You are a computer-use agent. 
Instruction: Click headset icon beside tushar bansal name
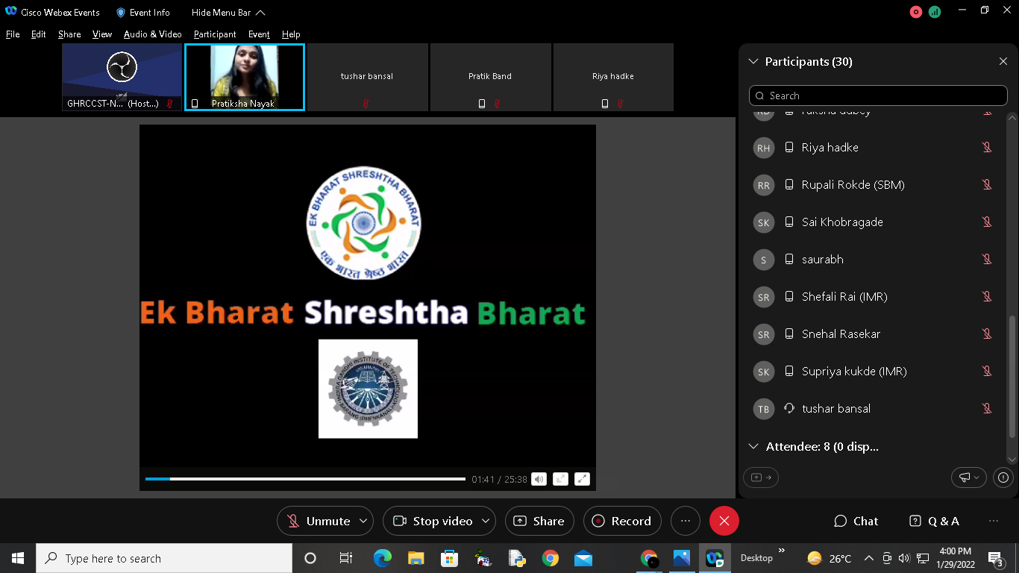(789, 409)
